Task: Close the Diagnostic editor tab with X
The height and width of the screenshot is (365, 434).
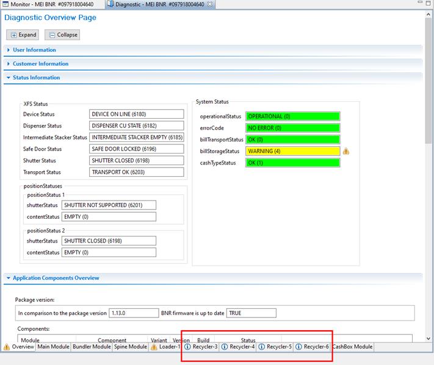Action: pyautogui.click(x=210, y=4)
